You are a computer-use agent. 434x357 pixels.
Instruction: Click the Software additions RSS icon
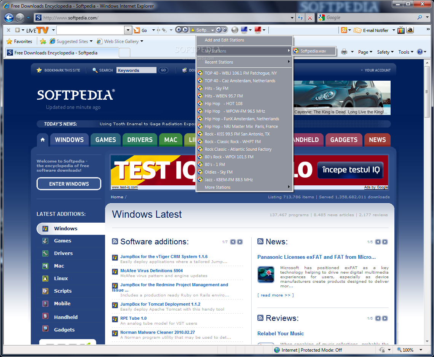(115, 241)
